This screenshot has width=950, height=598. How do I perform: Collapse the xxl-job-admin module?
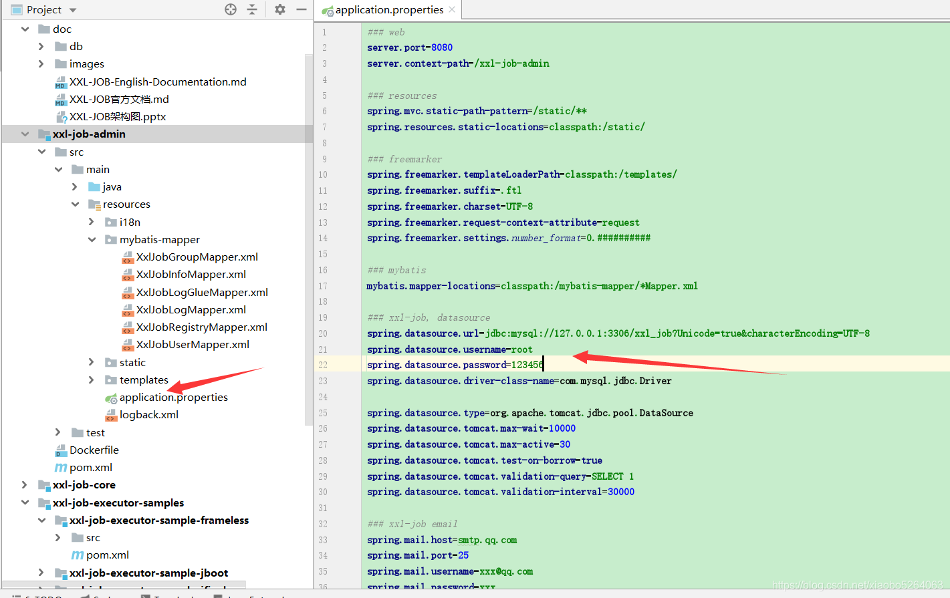click(25, 134)
